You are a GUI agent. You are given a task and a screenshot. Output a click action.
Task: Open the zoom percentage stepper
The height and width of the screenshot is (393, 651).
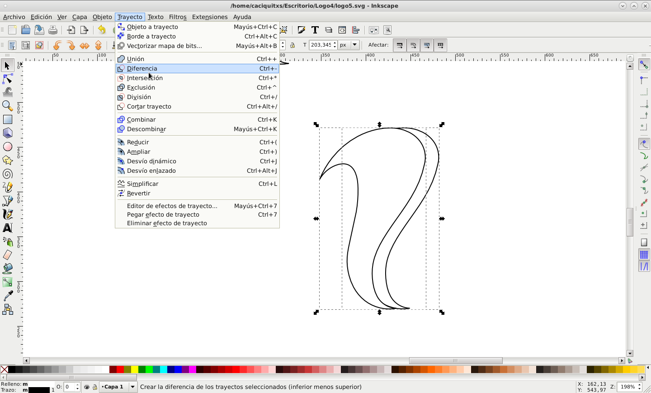pos(640,387)
